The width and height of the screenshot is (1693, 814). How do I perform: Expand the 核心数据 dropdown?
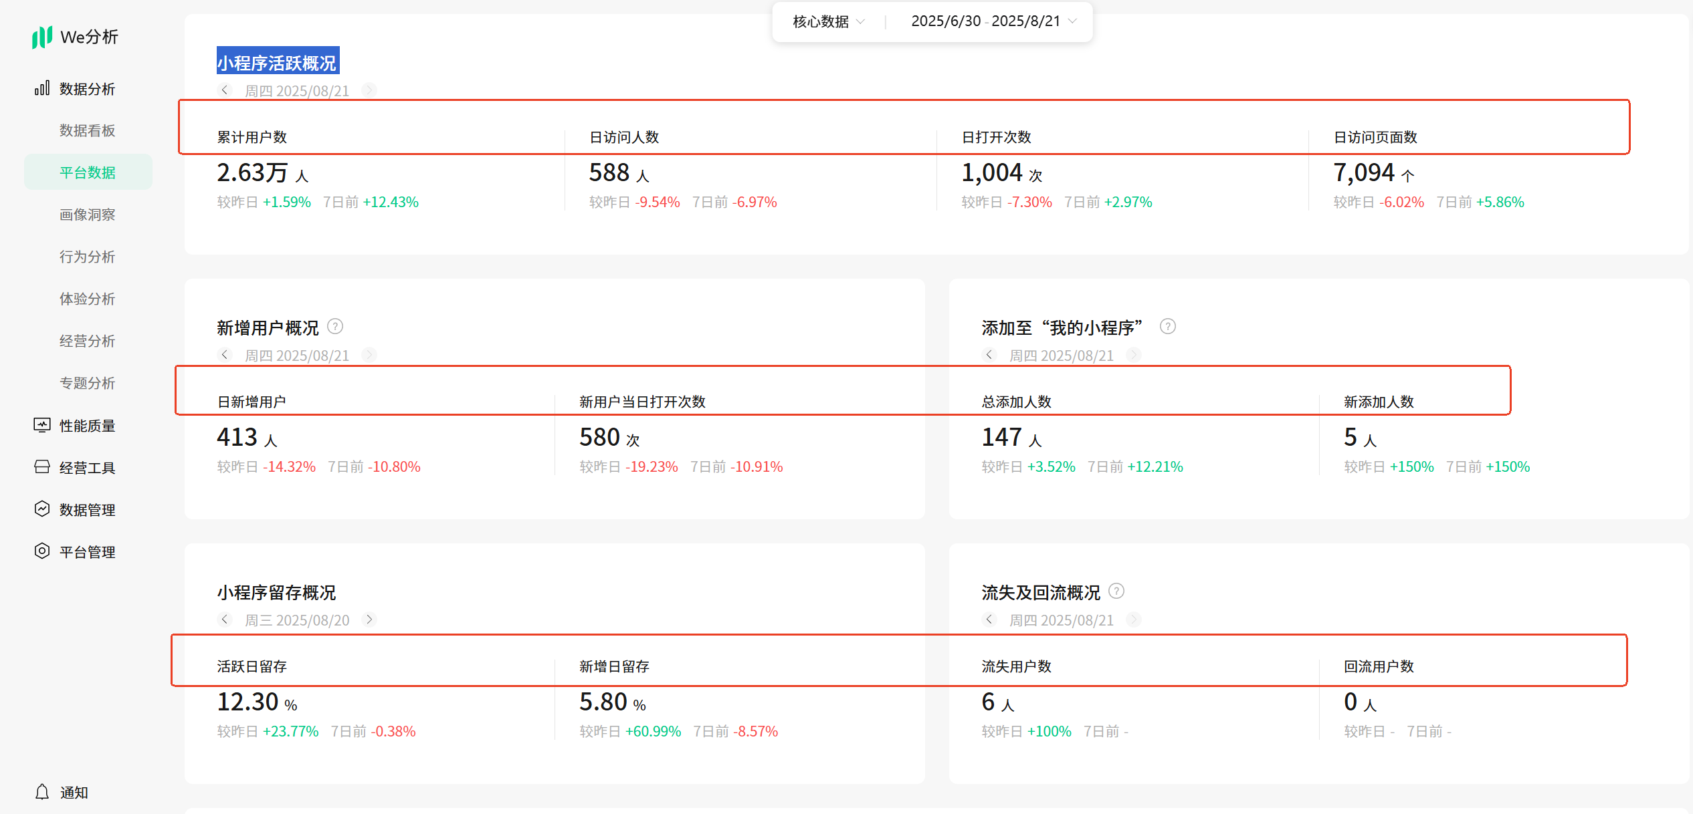829,21
